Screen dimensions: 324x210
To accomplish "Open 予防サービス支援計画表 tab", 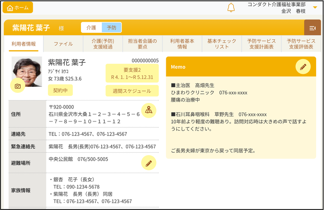I will 261,44.
